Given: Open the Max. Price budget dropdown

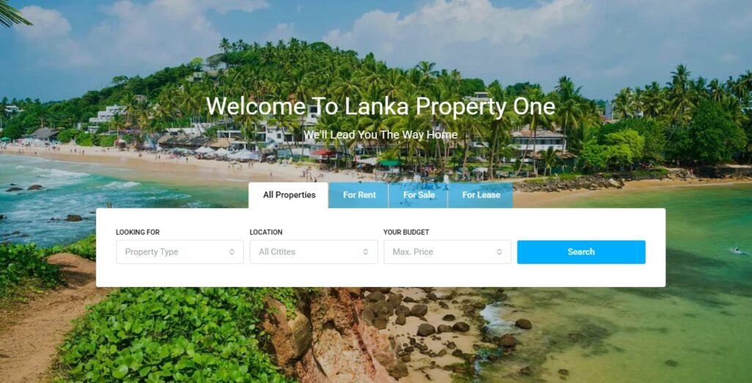Looking at the screenshot, I should pyautogui.click(x=447, y=252).
